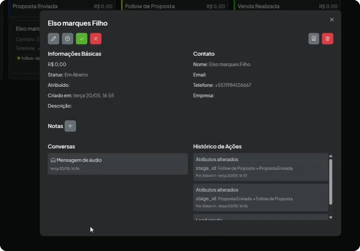Add a note with the plus button
Screen dimensions: 360x251
pyautogui.click(x=70, y=126)
